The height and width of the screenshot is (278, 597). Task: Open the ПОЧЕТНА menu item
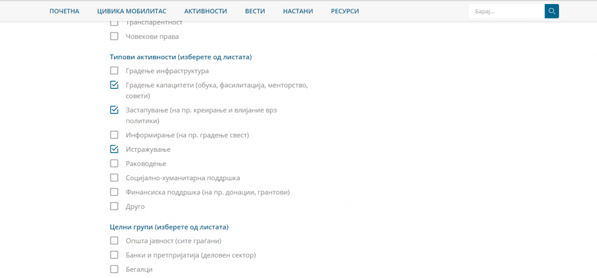(x=64, y=12)
